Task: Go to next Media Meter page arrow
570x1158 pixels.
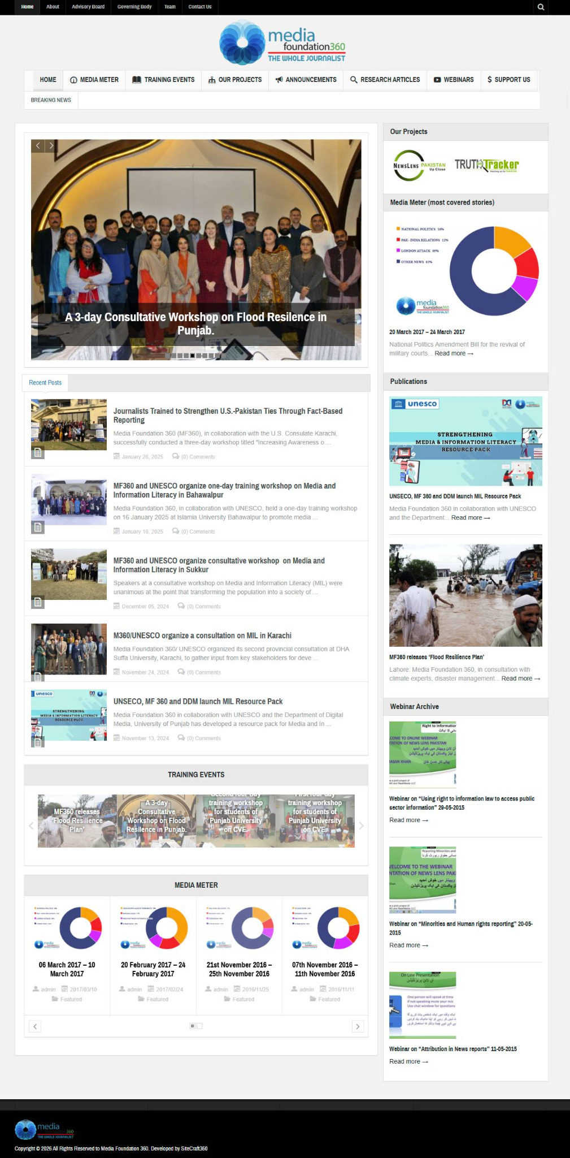Action: coord(358,1026)
